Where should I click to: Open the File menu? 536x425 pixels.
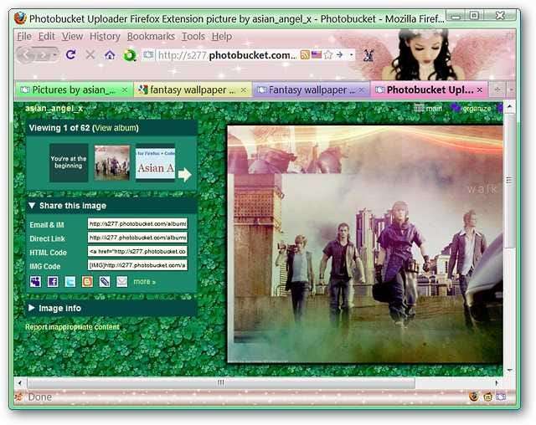(x=24, y=36)
